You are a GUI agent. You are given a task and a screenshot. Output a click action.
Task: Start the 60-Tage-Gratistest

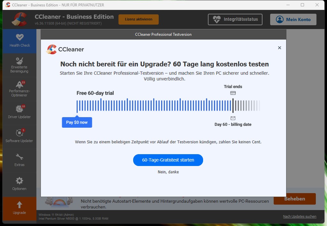[x=168, y=160]
